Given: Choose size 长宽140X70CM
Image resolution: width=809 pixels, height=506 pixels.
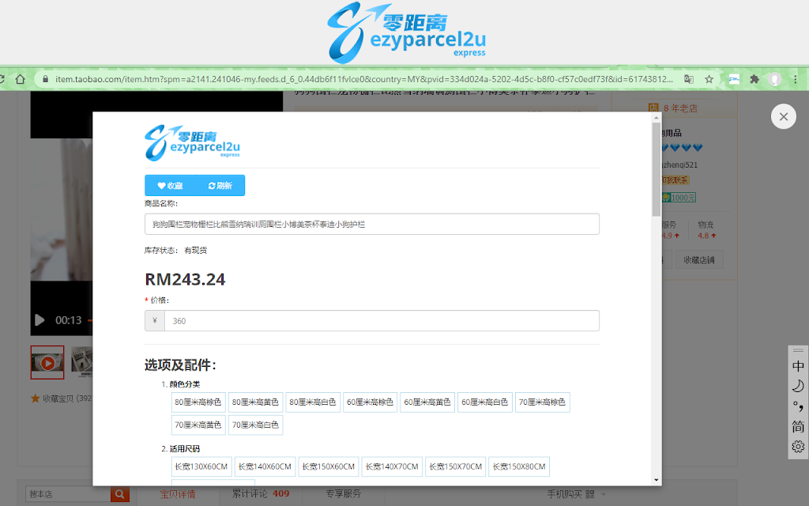Looking at the screenshot, I should pos(392,466).
